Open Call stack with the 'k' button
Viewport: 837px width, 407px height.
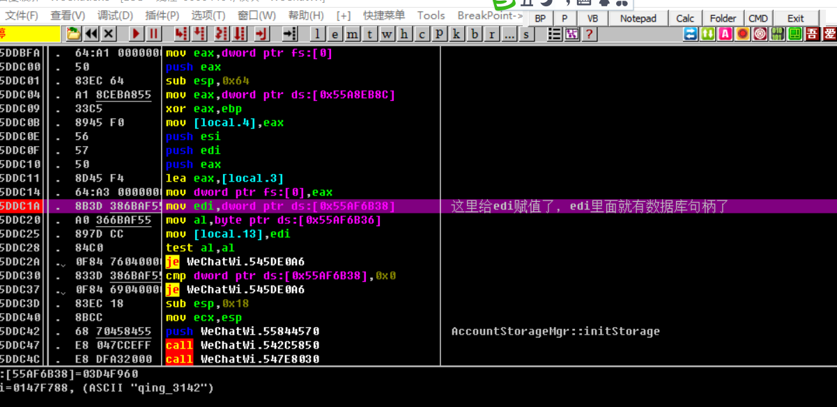point(456,33)
